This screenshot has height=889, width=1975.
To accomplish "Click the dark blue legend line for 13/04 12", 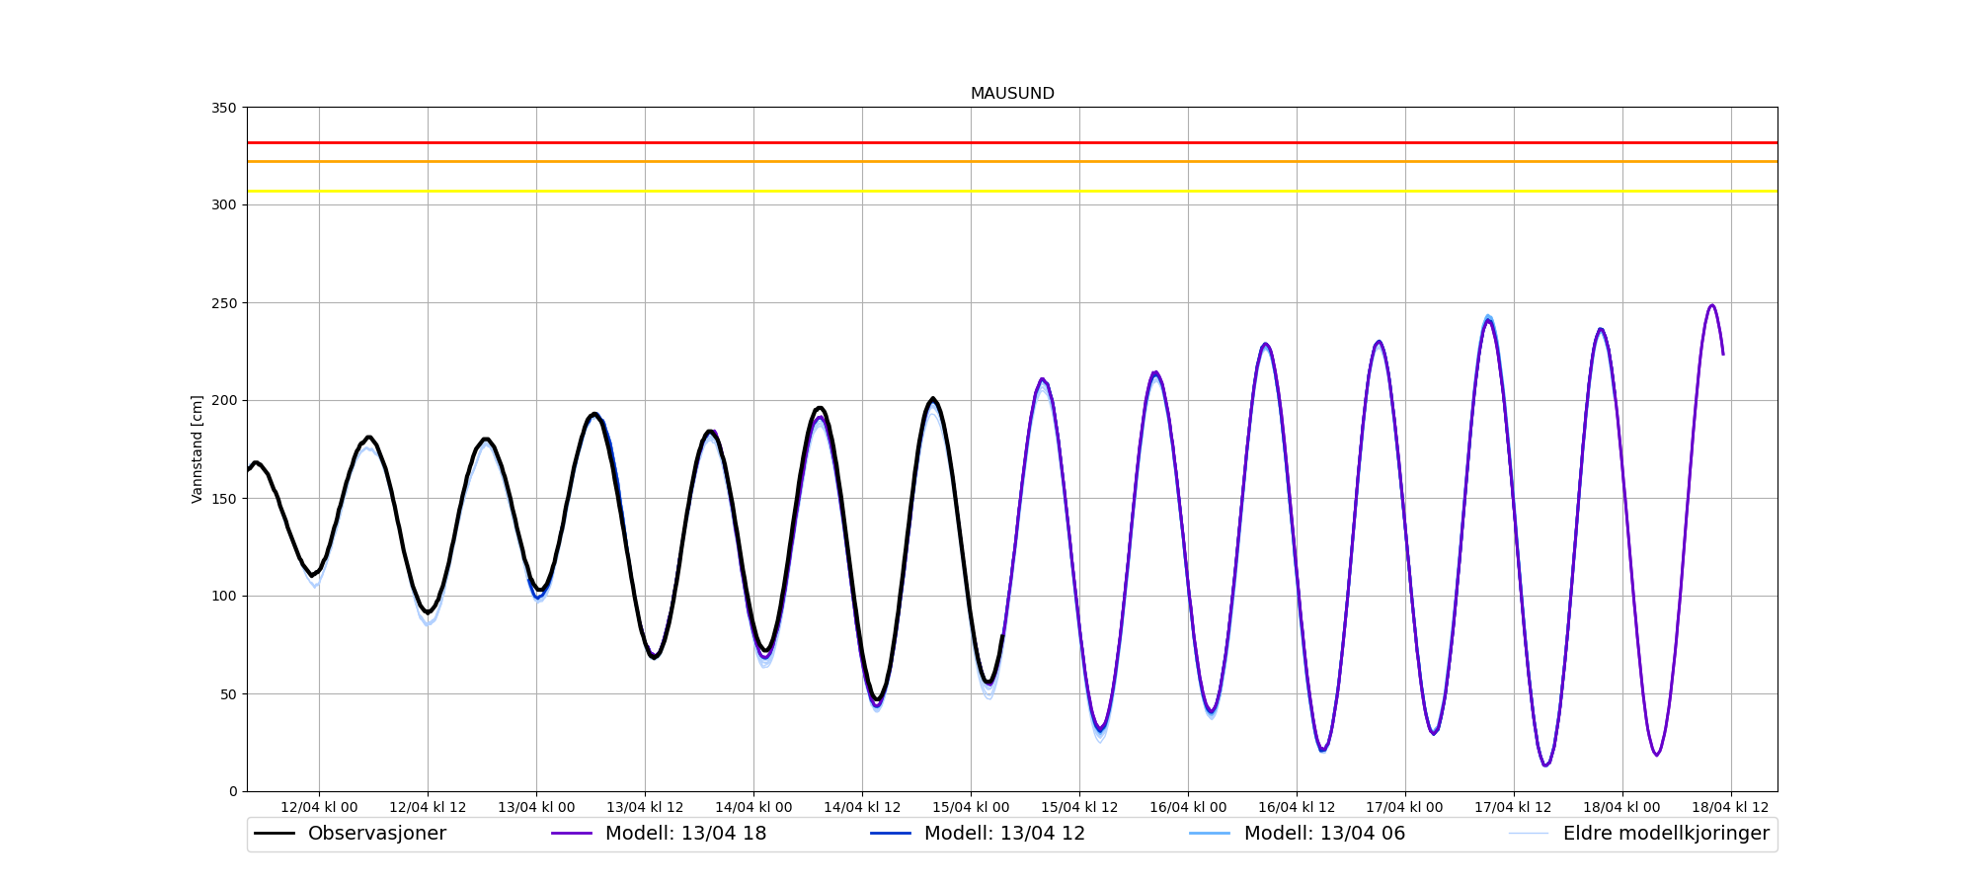I will (891, 834).
